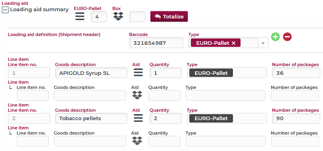Click pallet aid icon for Tobacco pellets line
323x151 pixels.
coord(138,118)
